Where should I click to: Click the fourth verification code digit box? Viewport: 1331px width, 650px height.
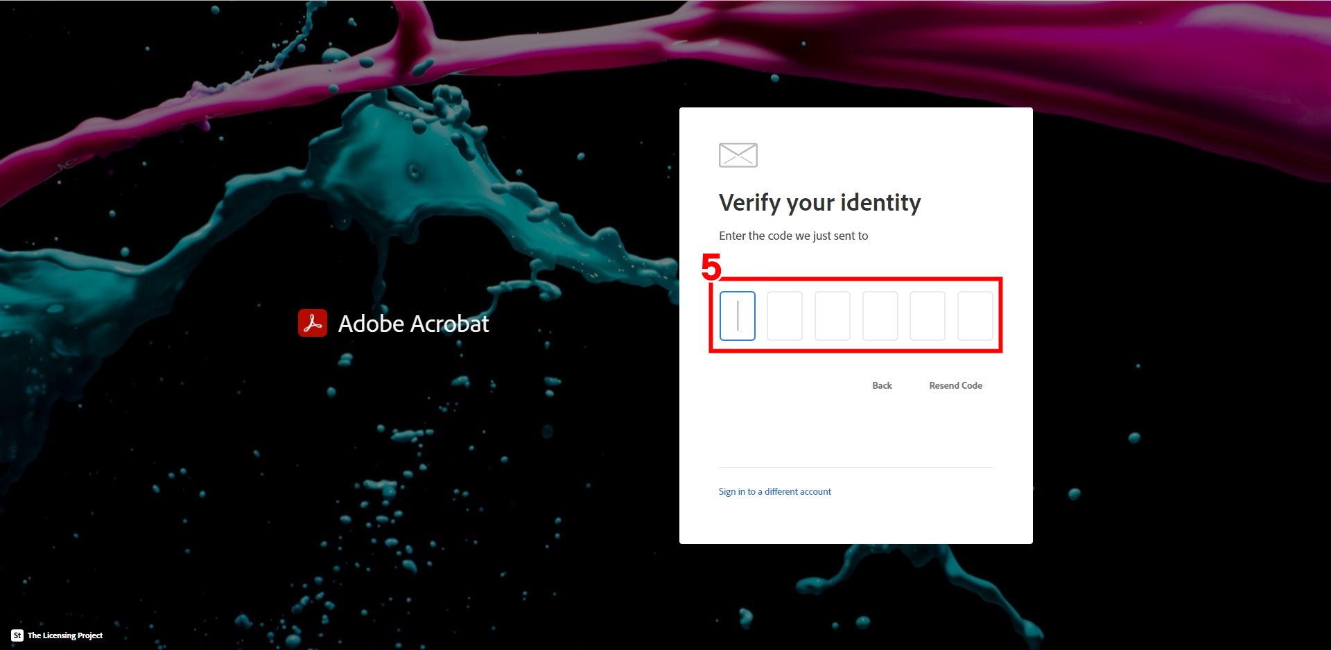tap(880, 316)
